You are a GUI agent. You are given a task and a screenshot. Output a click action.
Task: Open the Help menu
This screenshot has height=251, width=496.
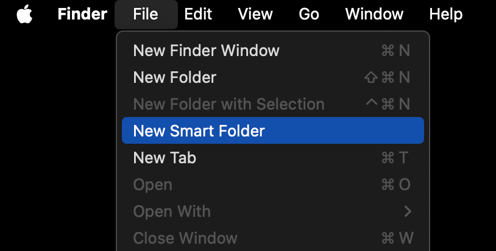(x=445, y=14)
